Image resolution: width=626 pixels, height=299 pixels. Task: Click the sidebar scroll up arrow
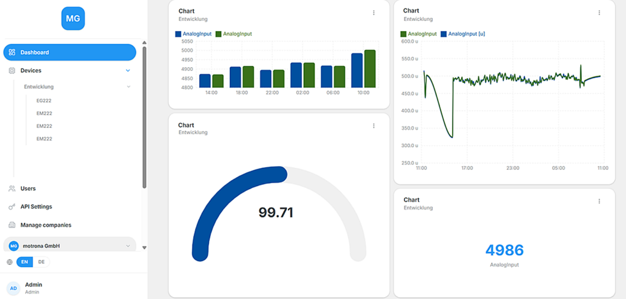(144, 43)
